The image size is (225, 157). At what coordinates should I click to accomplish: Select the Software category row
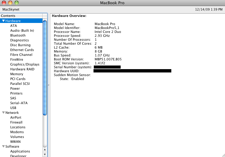coord(21,146)
